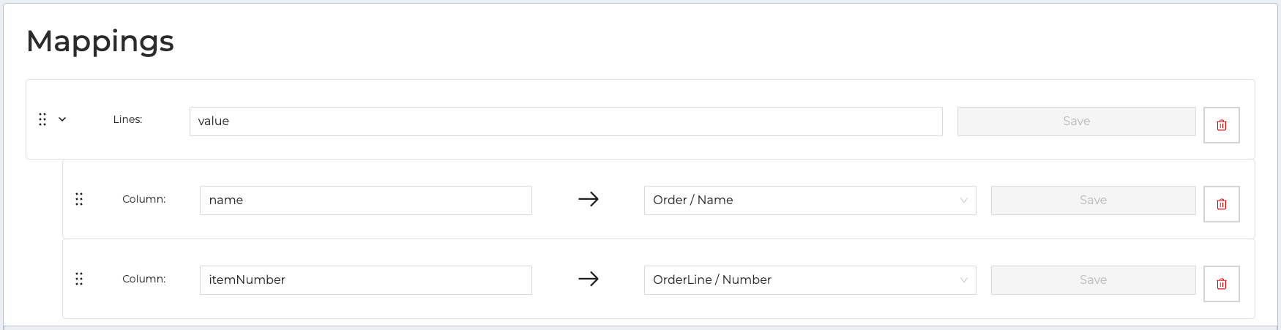Image resolution: width=1281 pixels, height=330 pixels.
Task: Click the Mappings heading
Action: coord(100,41)
